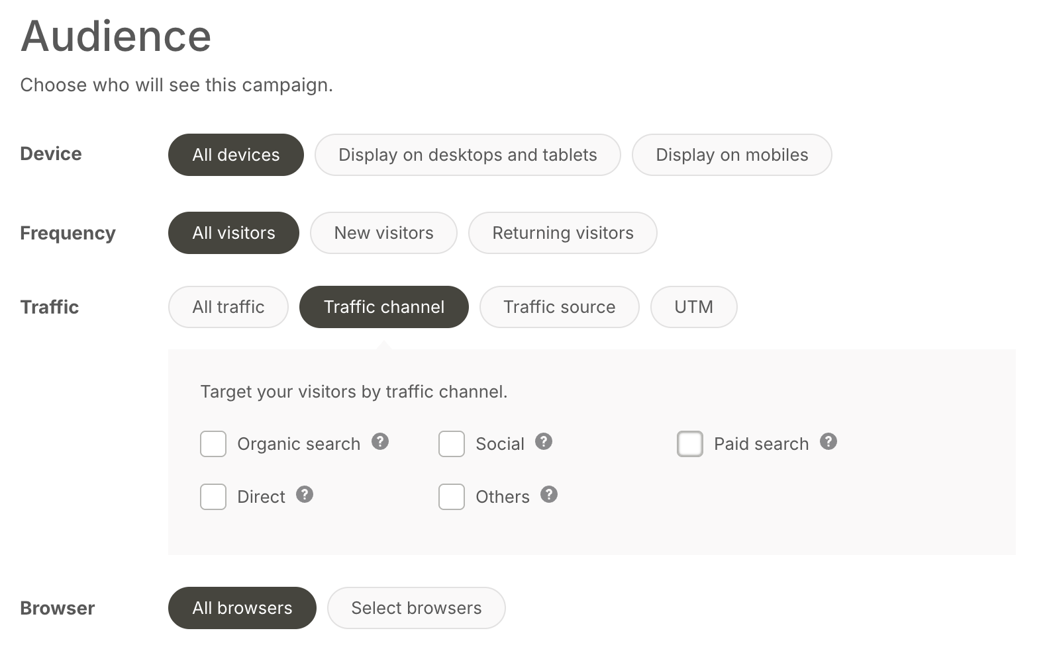Screen dimensions: 1053x647
Task: Click help icon next to Social
Action: click(x=544, y=442)
